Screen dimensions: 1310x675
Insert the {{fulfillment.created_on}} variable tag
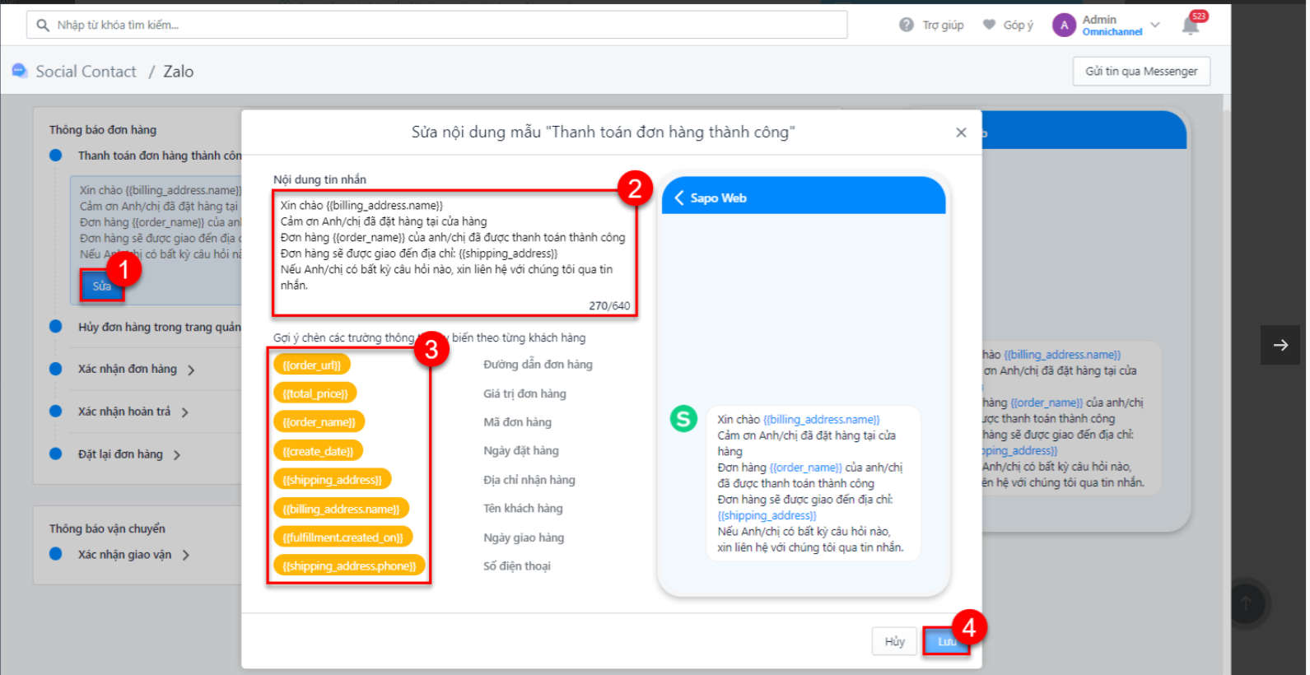343,538
